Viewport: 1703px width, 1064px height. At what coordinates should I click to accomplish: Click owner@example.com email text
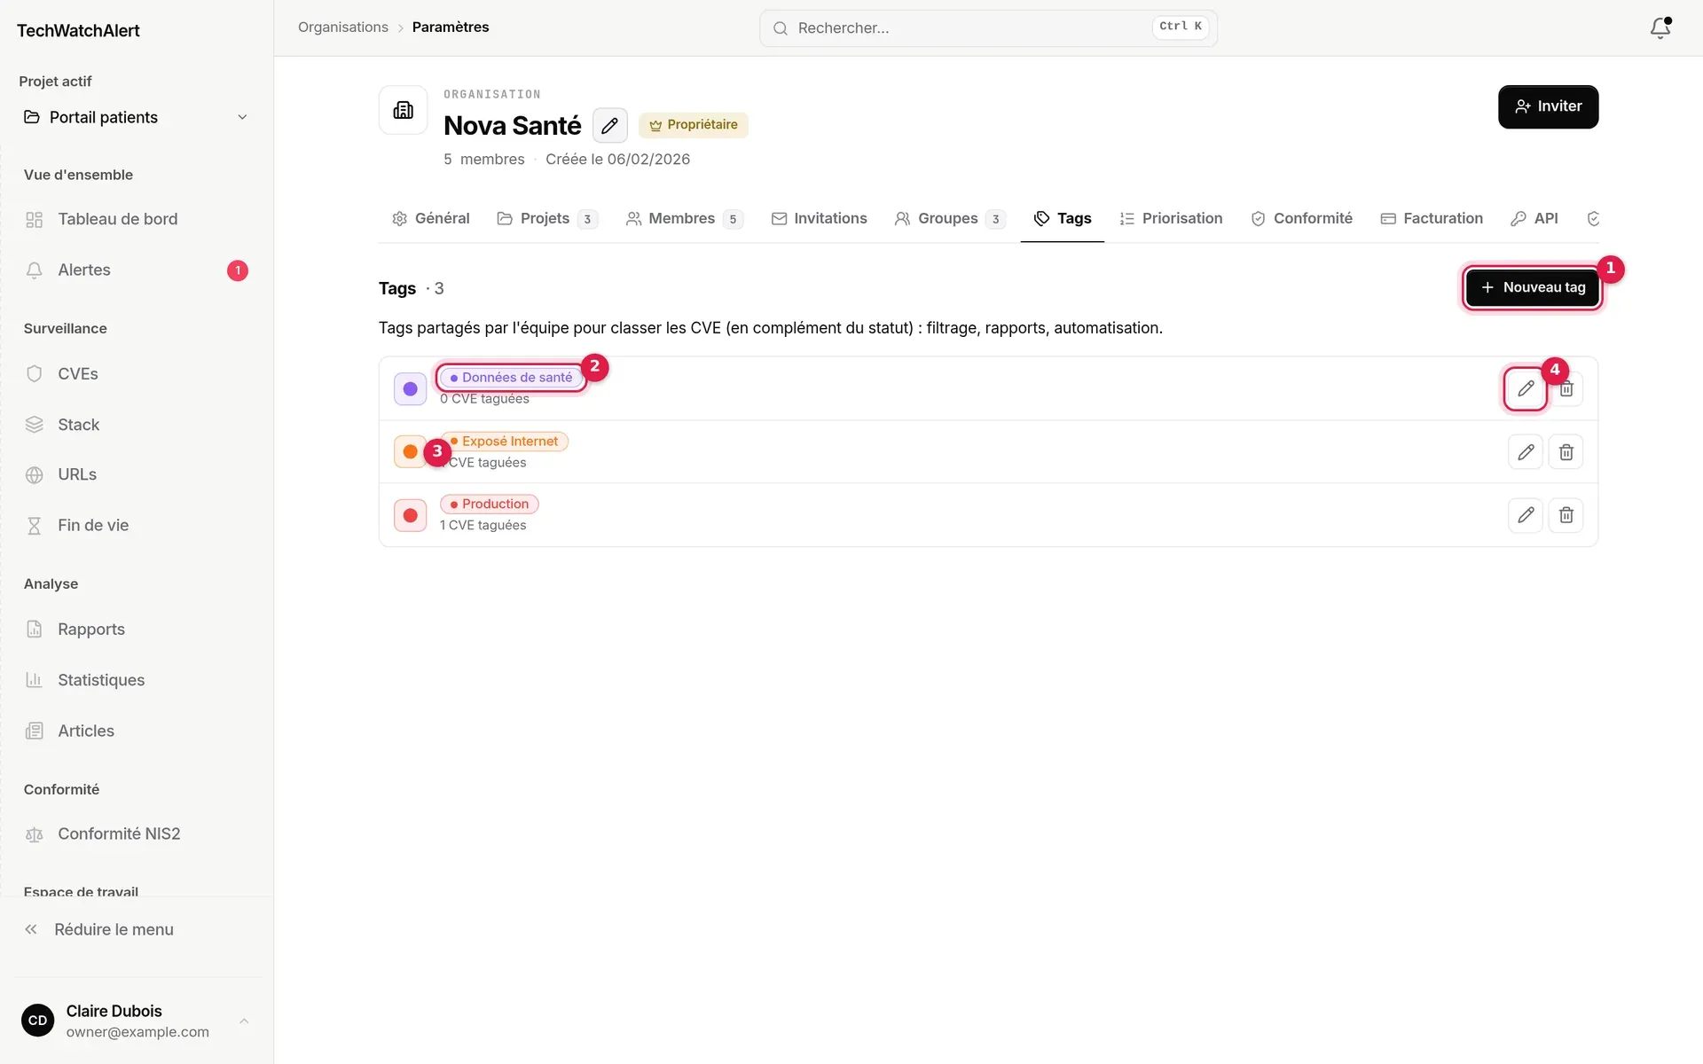[x=137, y=1032]
